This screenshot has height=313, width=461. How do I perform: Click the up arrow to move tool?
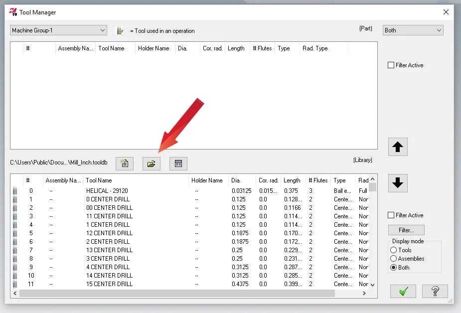point(397,147)
